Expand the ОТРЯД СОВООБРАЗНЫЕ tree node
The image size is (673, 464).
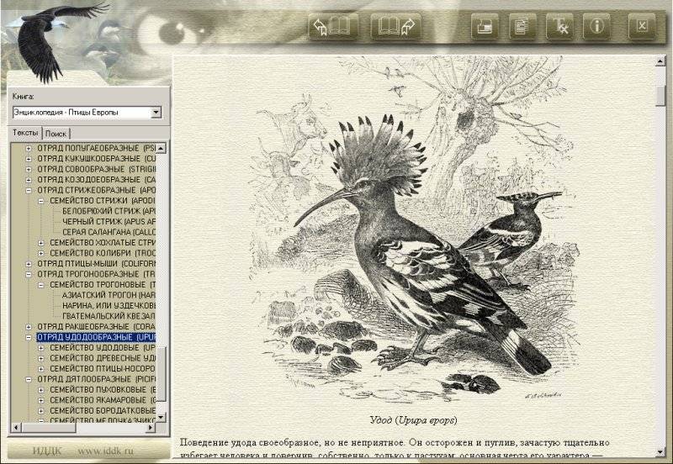click(29, 169)
